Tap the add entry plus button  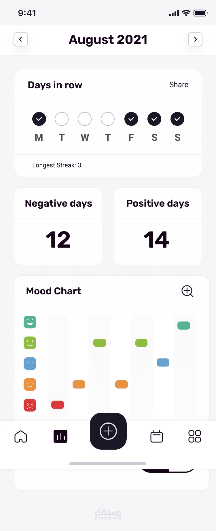[x=108, y=431]
